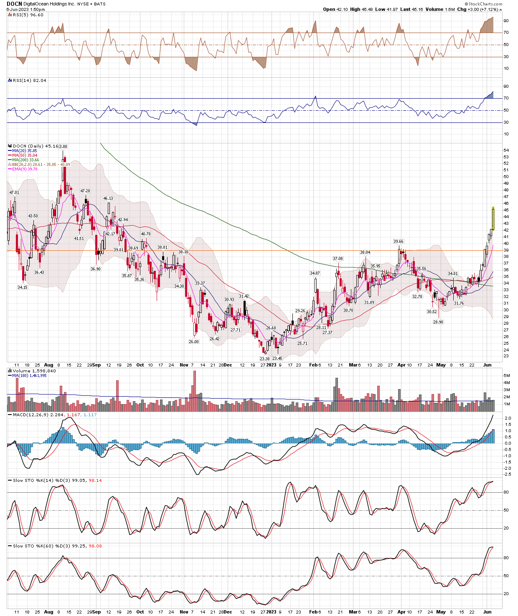The image size is (518, 616).
Task: Click the 5M volume axis label
Action: (x=507, y=376)
